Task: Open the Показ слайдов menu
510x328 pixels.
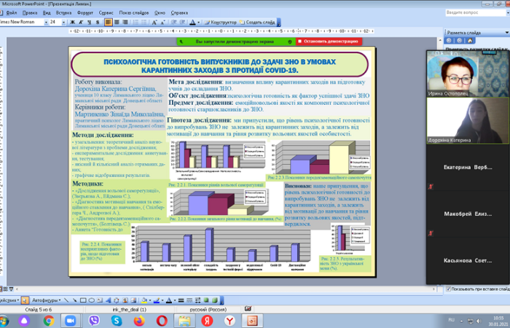Action: coord(135,12)
